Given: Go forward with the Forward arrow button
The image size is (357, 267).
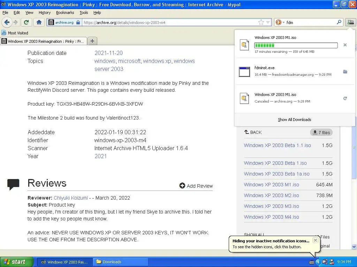Looking at the screenshot, I should [15, 22].
